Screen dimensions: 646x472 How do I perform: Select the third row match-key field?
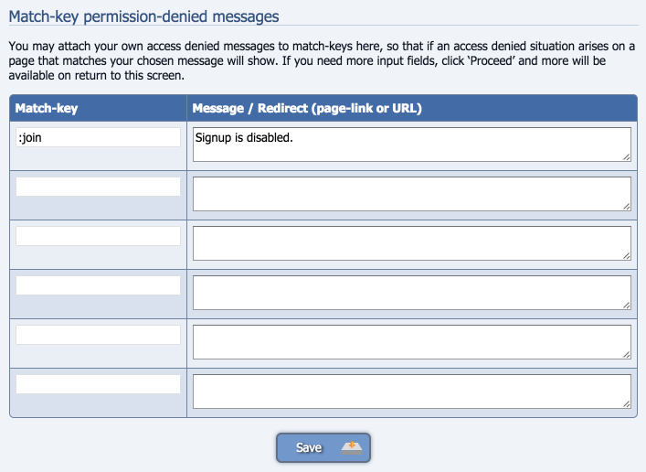click(98, 236)
